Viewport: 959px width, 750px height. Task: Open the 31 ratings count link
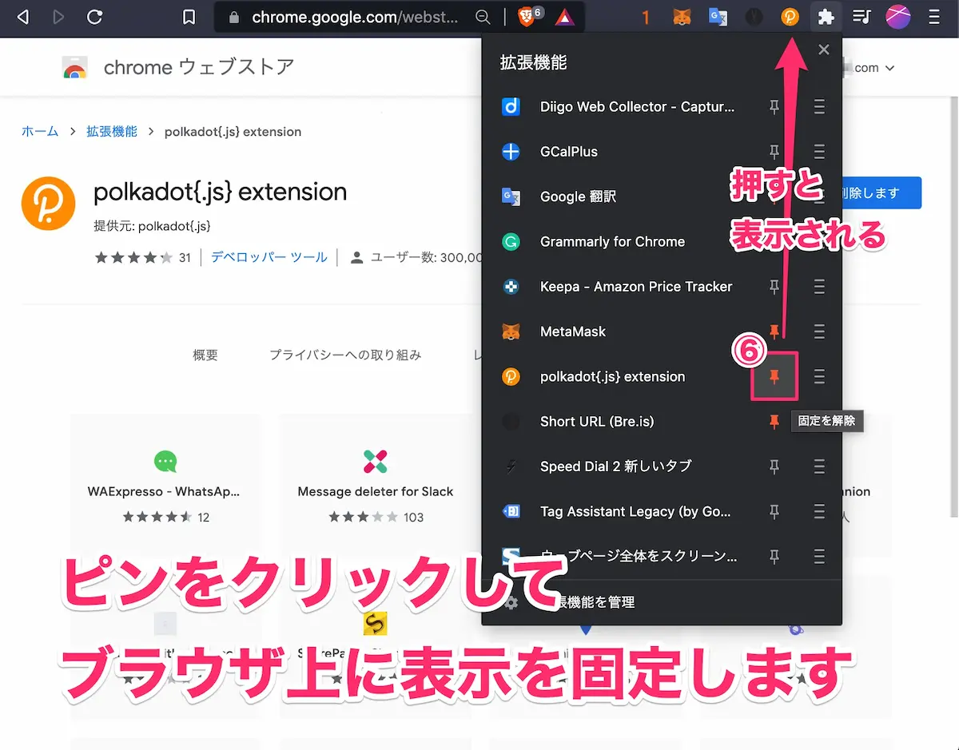185,257
